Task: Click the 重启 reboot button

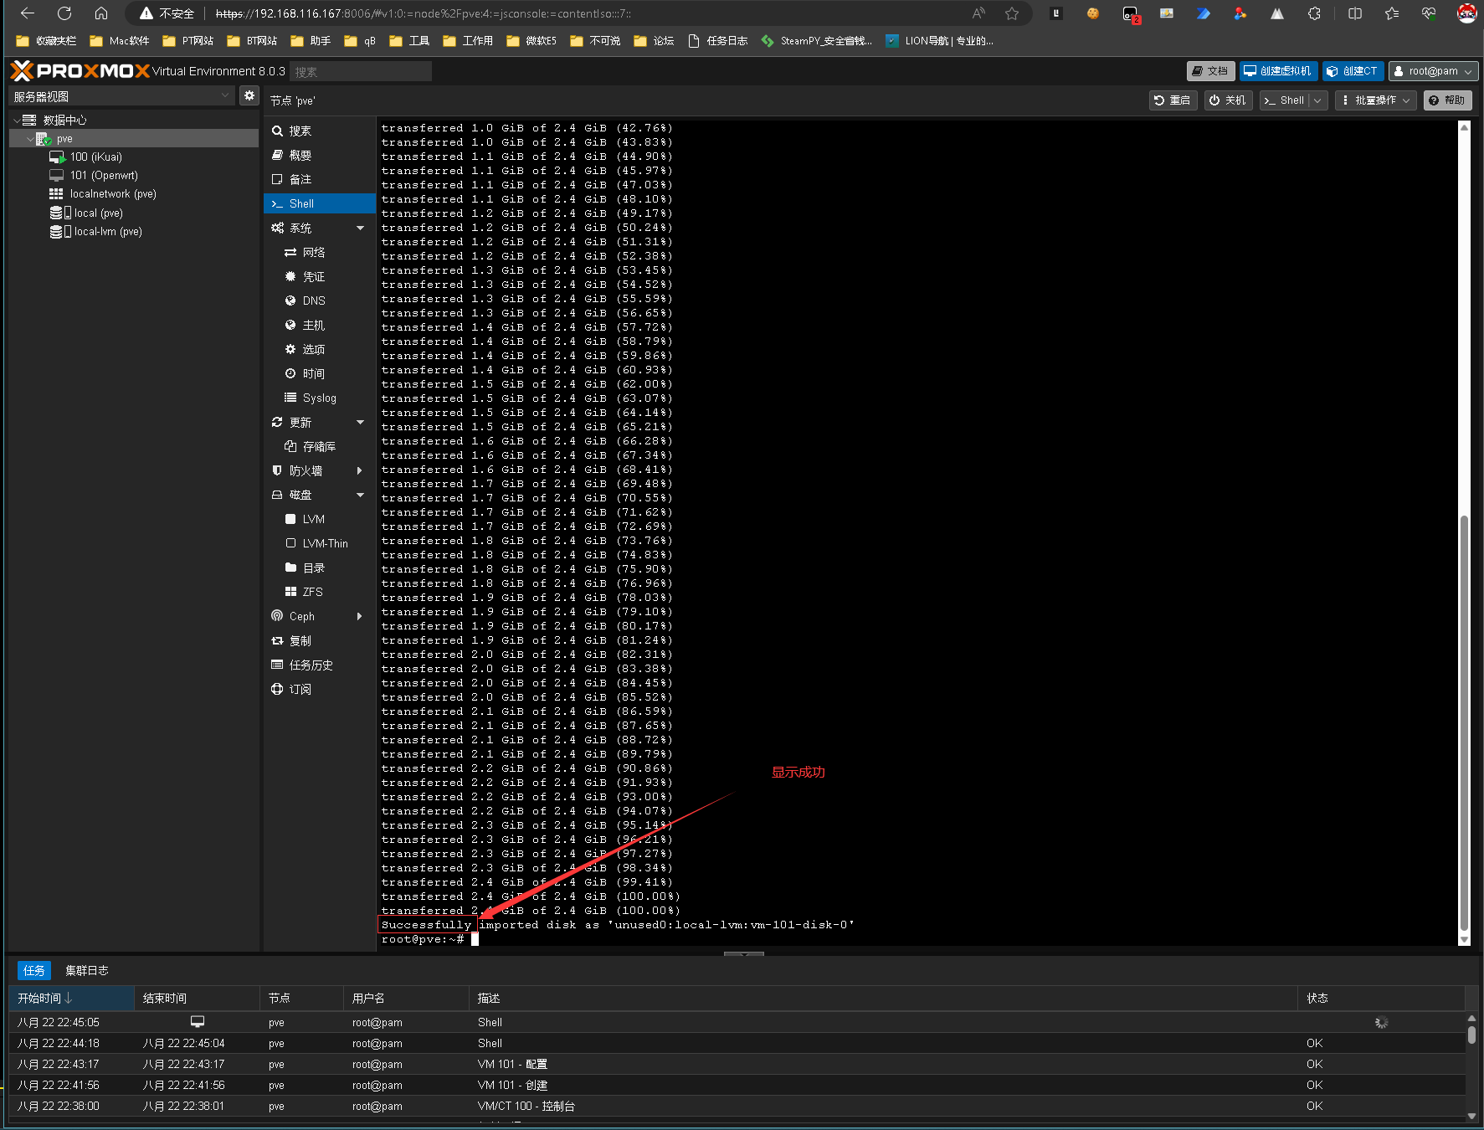Action: (1173, 100)
